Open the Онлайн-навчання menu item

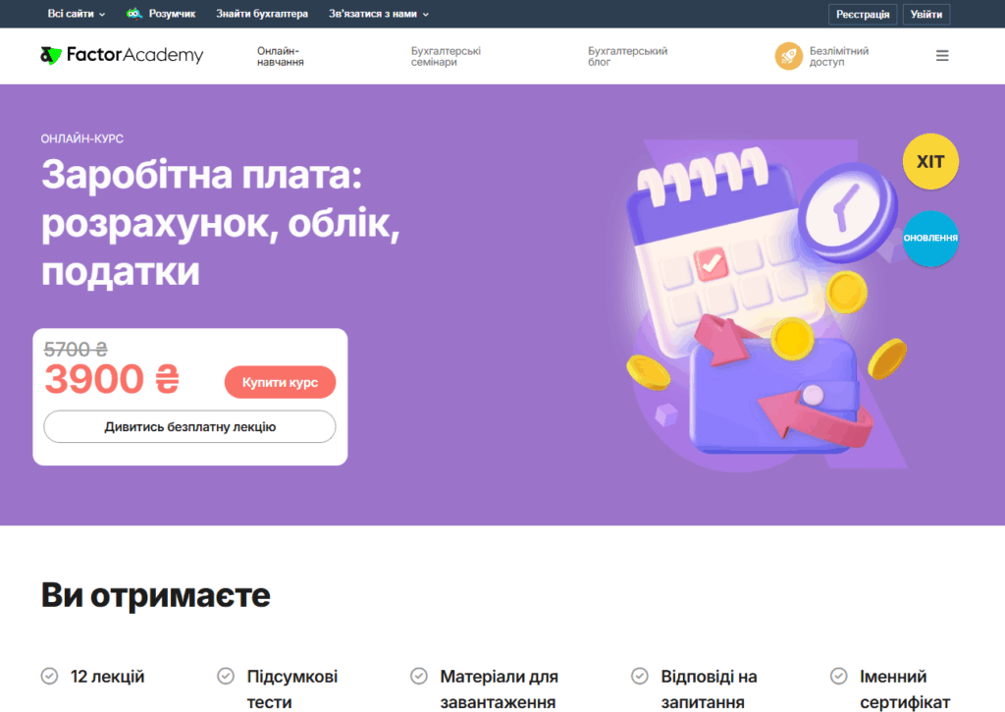point(281,56)
